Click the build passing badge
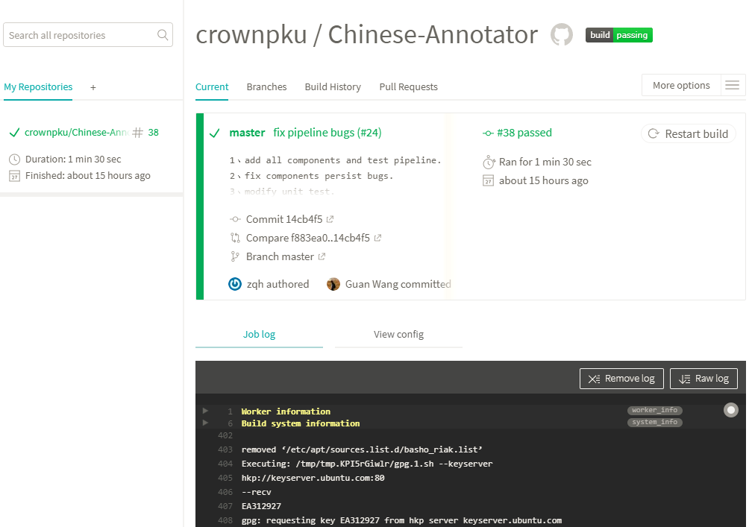 tap(618, 35)
